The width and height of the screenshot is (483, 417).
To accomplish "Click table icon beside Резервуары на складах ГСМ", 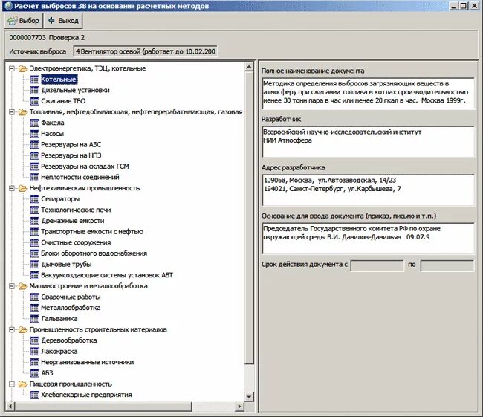I will (34, 167).
